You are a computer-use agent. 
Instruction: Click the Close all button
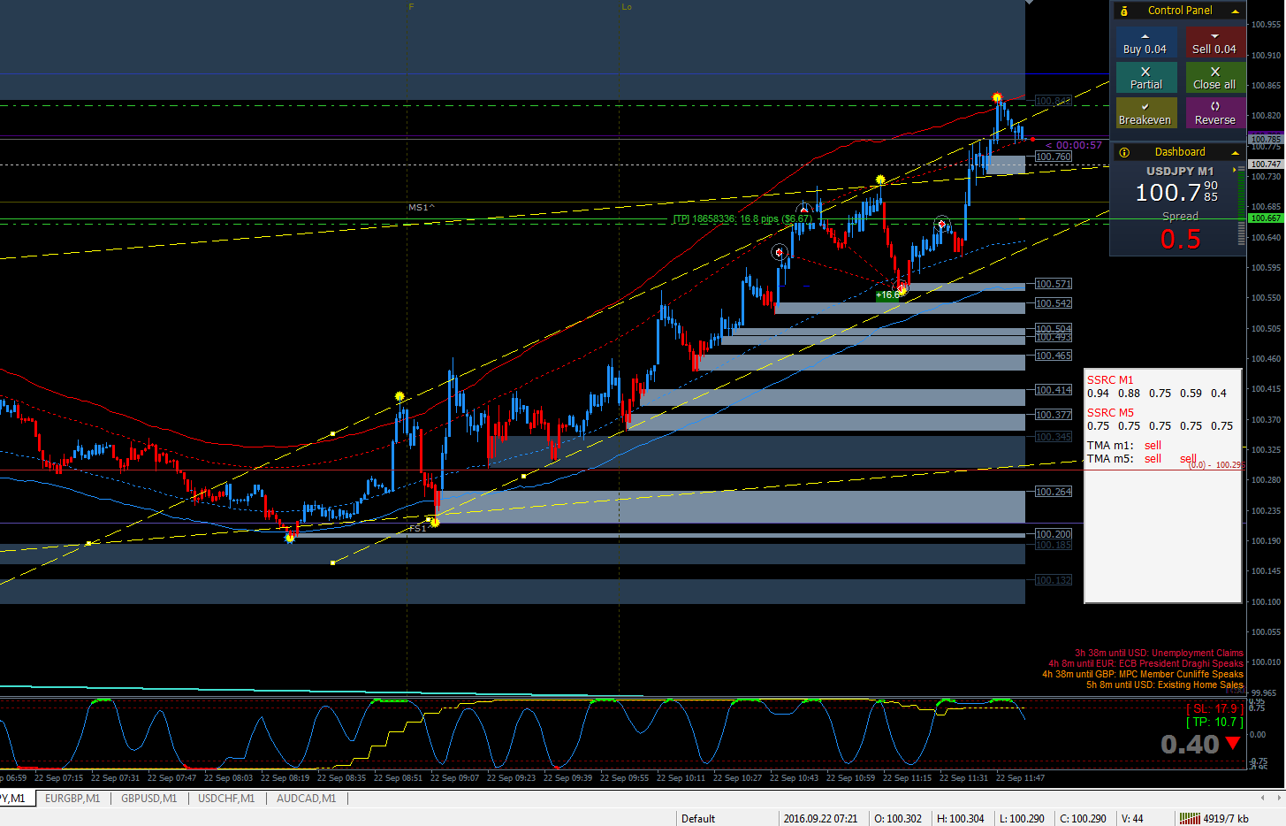(1214, 77)
